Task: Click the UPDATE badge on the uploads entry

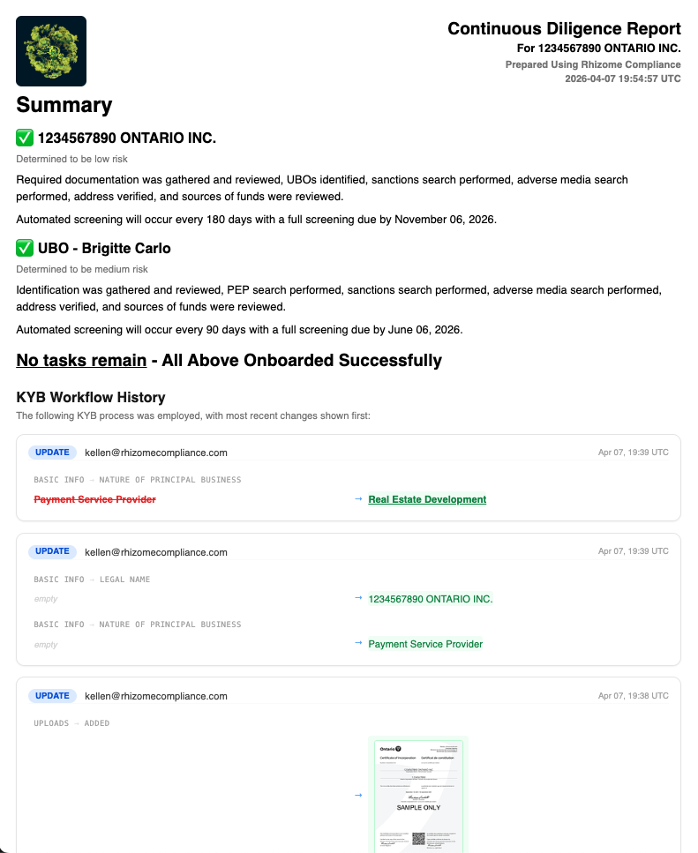Action: point(52,696)
